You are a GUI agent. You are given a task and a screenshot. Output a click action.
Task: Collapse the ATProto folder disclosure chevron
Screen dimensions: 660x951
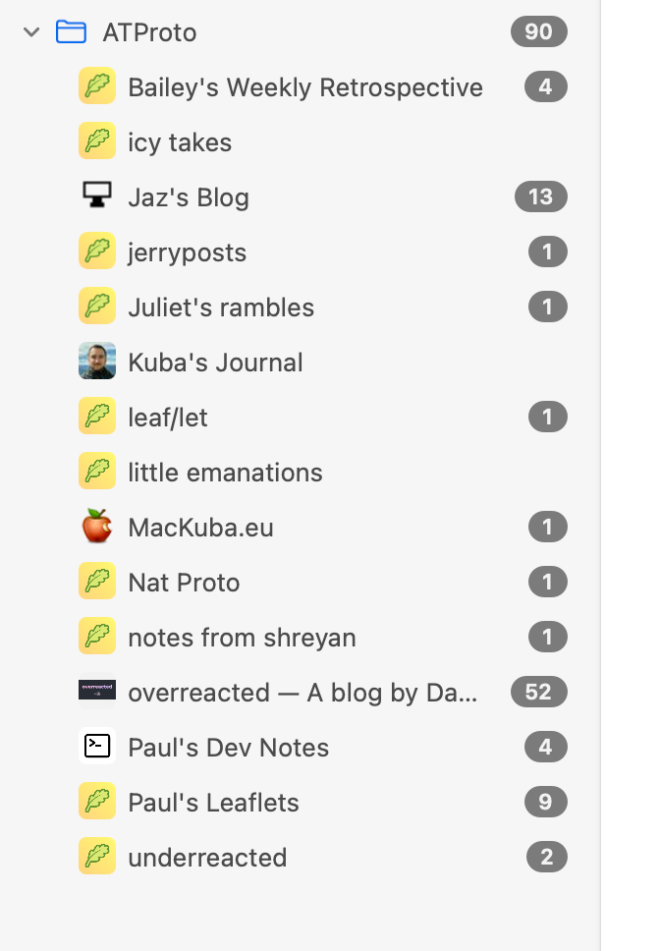point(31,32)
